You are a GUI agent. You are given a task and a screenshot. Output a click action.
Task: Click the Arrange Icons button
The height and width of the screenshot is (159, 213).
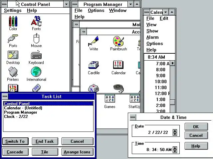[x=78, y=152]
